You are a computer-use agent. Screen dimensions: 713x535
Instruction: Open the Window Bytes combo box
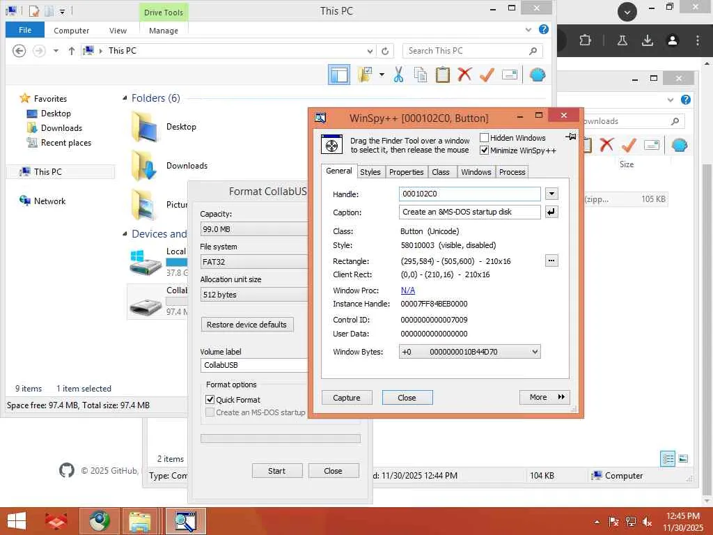(x=470, y=352)
